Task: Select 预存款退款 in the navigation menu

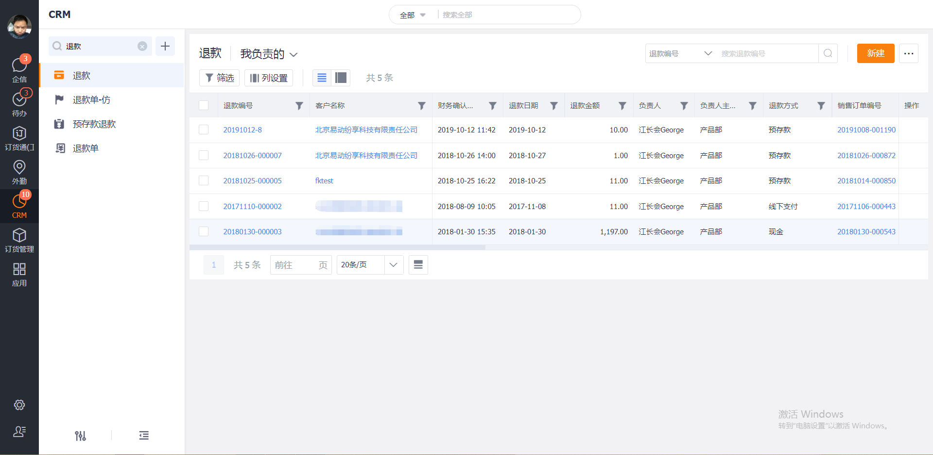Action: (x=112, y=124)
